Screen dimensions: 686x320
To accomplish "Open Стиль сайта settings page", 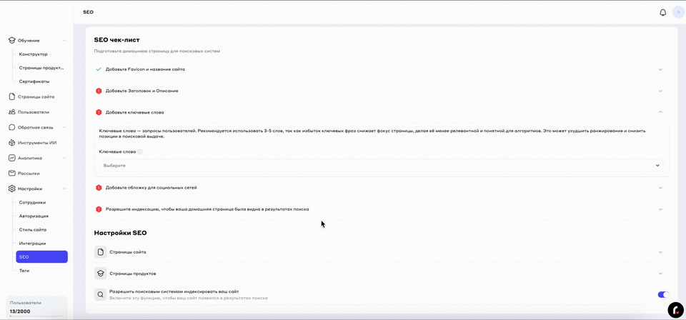I will (x=33, y=230).
